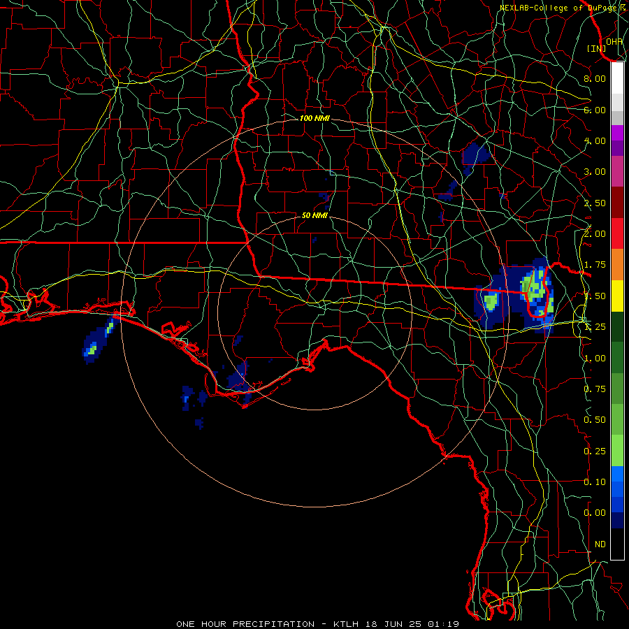Pick the orange swatch beside 1.75
Screen dimensions: 629x629
617,265
